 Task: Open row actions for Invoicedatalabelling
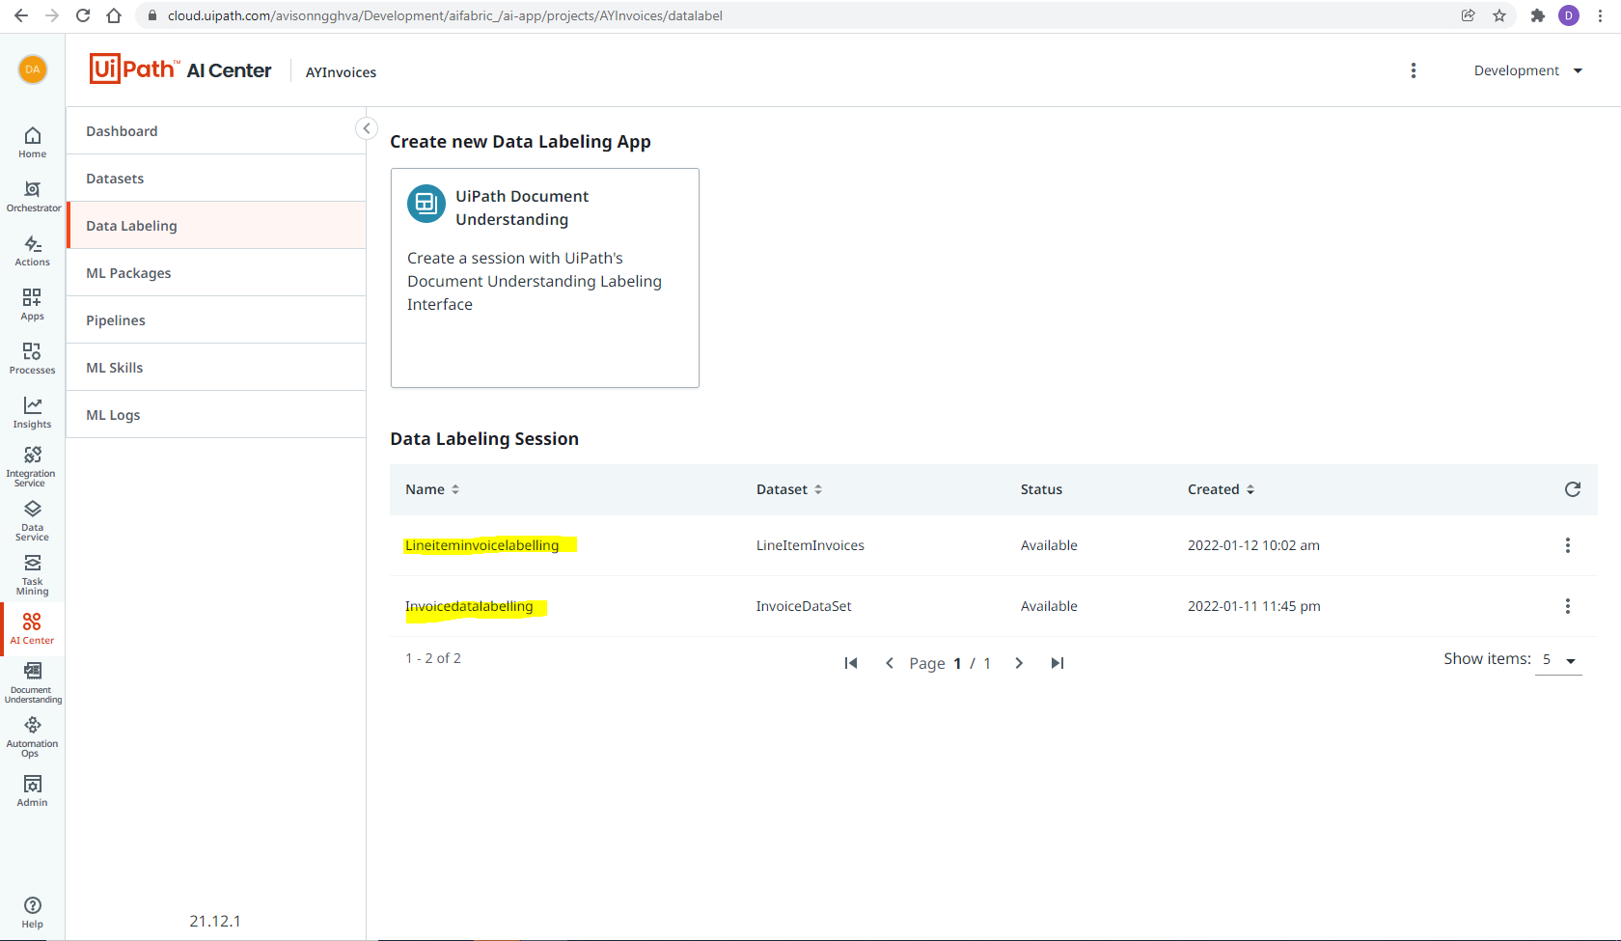(x=1568, y=606)
